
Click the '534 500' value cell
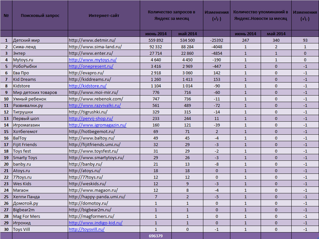point(187,40)
